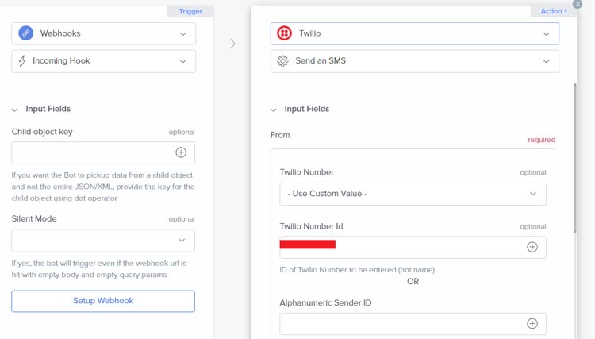Select the Trigger tab label
Screen dimensions: 595x339
190,11
